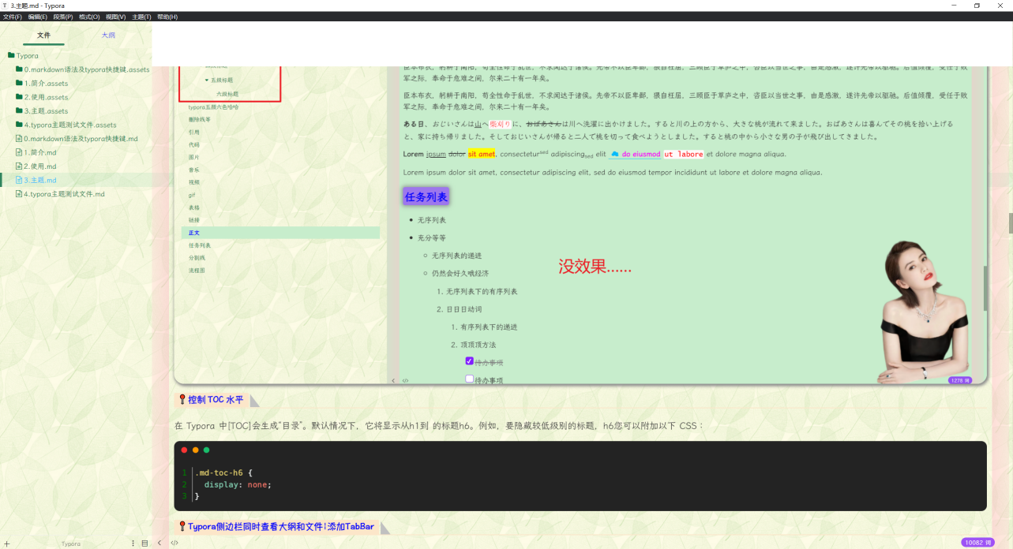Open file 1.简介.md

pyautogui.click(x=36, y=152)
